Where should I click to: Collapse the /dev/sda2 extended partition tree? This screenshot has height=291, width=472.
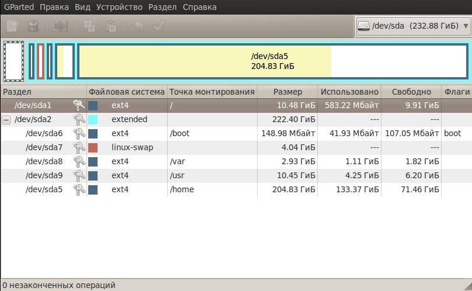pyautogui.click(x=6, y=119)
